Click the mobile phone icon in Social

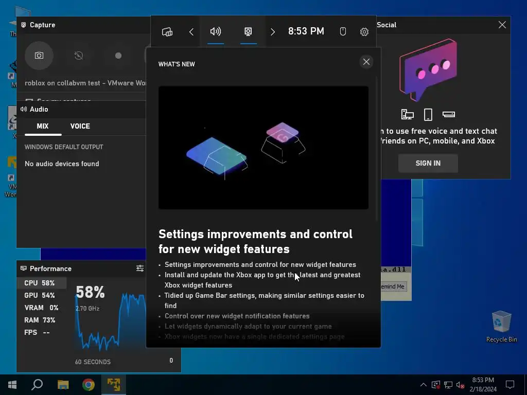pyautogui.click(x=428, y=115)
